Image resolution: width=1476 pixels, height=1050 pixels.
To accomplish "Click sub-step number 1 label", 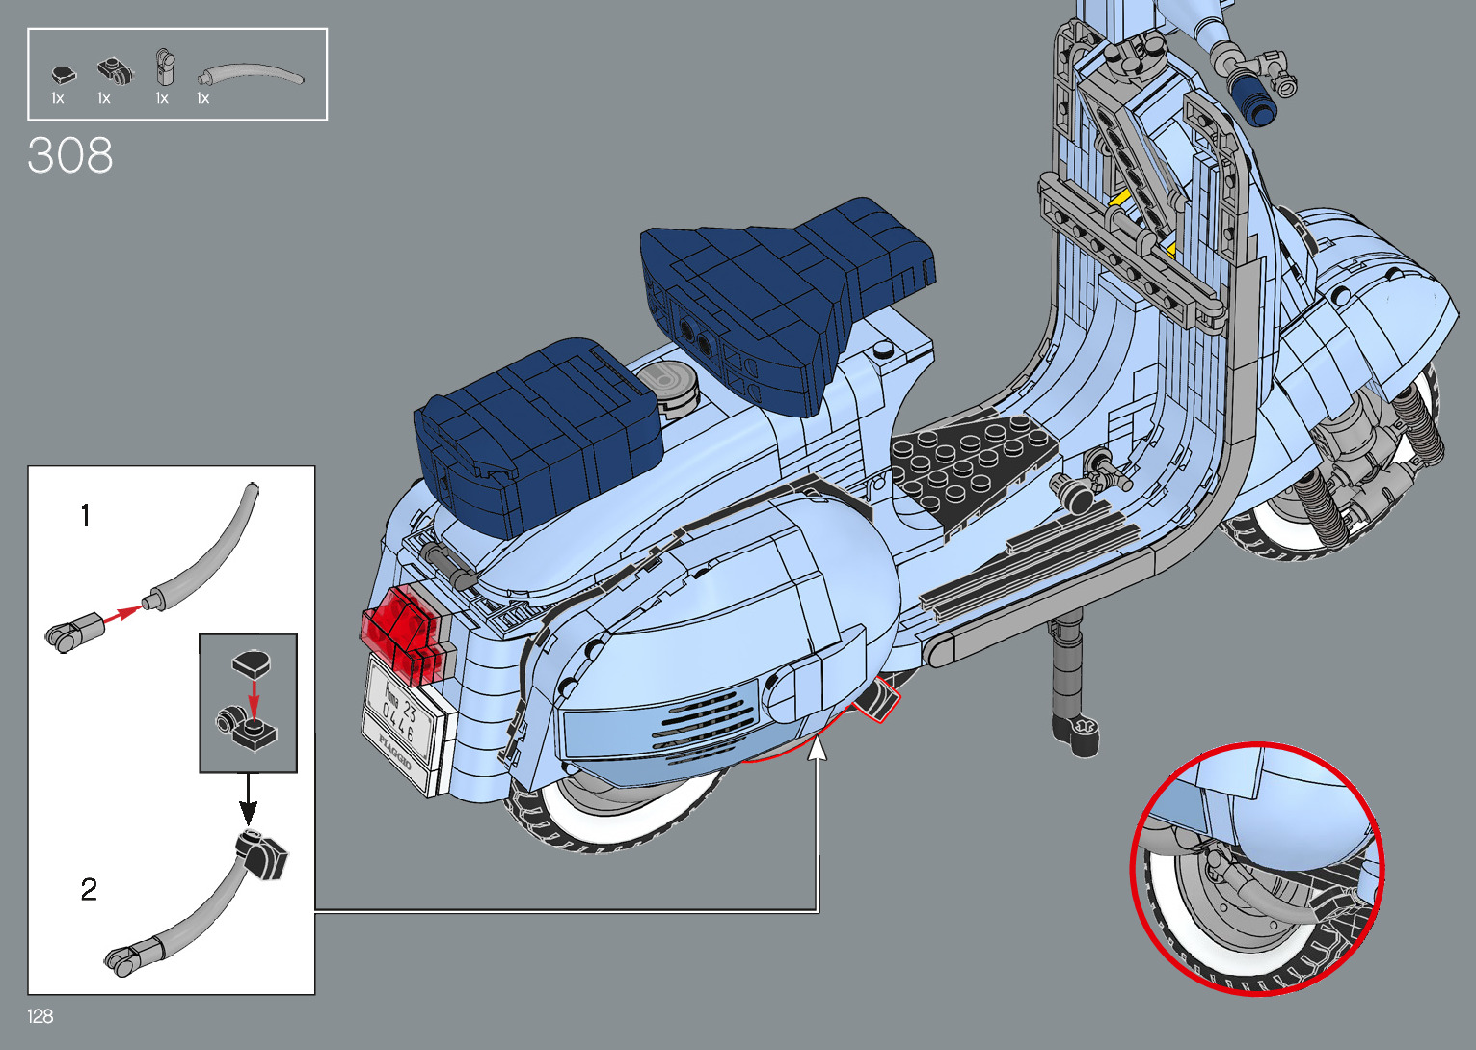I will tap(86, 517).
